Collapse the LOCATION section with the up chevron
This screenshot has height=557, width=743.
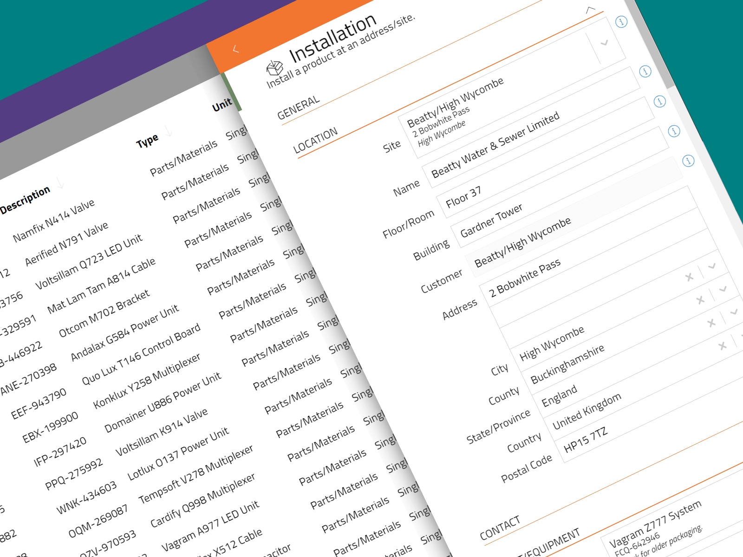590,9
